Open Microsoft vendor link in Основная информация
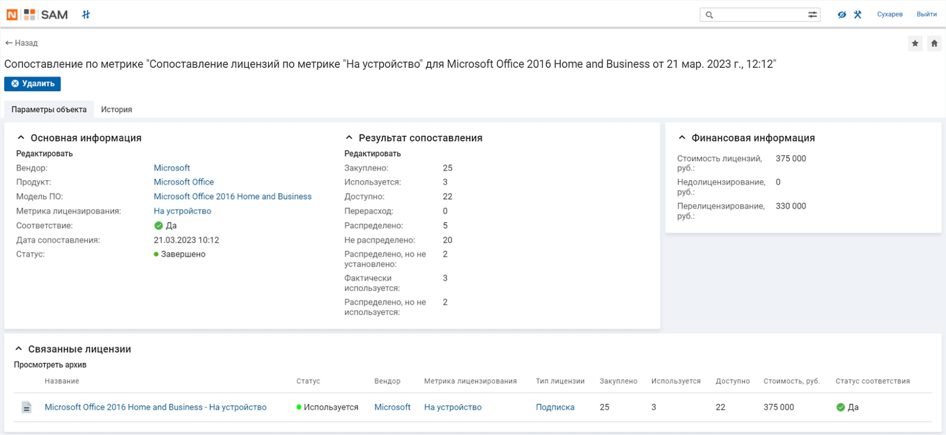 click(172, 168)
